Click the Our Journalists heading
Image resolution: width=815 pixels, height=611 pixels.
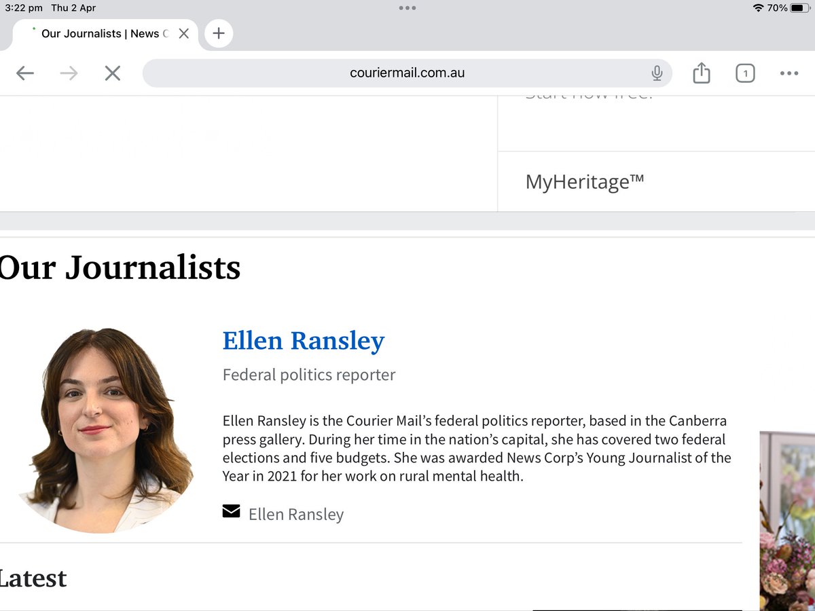119,267
